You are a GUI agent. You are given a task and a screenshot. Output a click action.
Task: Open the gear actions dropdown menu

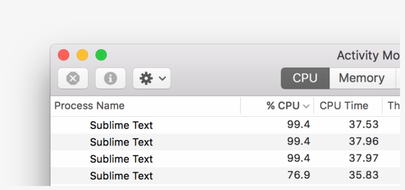(x=152, y=78)
